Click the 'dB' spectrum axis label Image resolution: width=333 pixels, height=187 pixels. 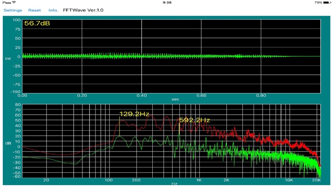tap(8, 143)
